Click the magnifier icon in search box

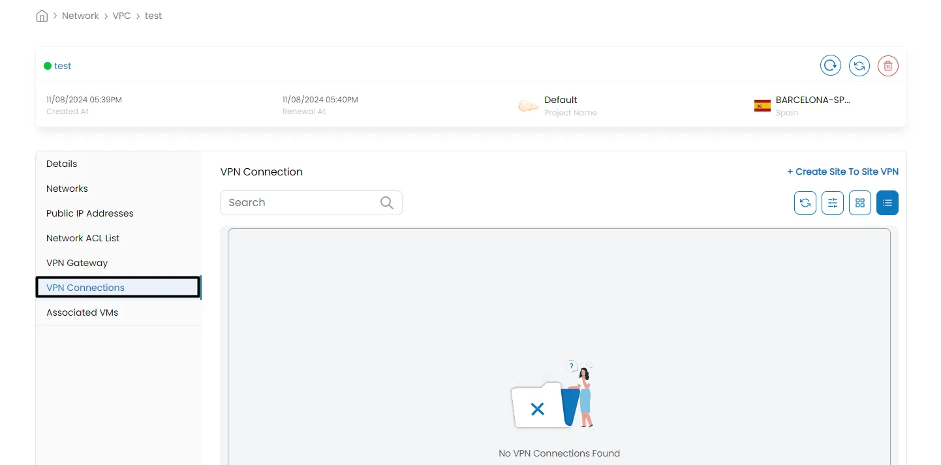coord(386,203)
